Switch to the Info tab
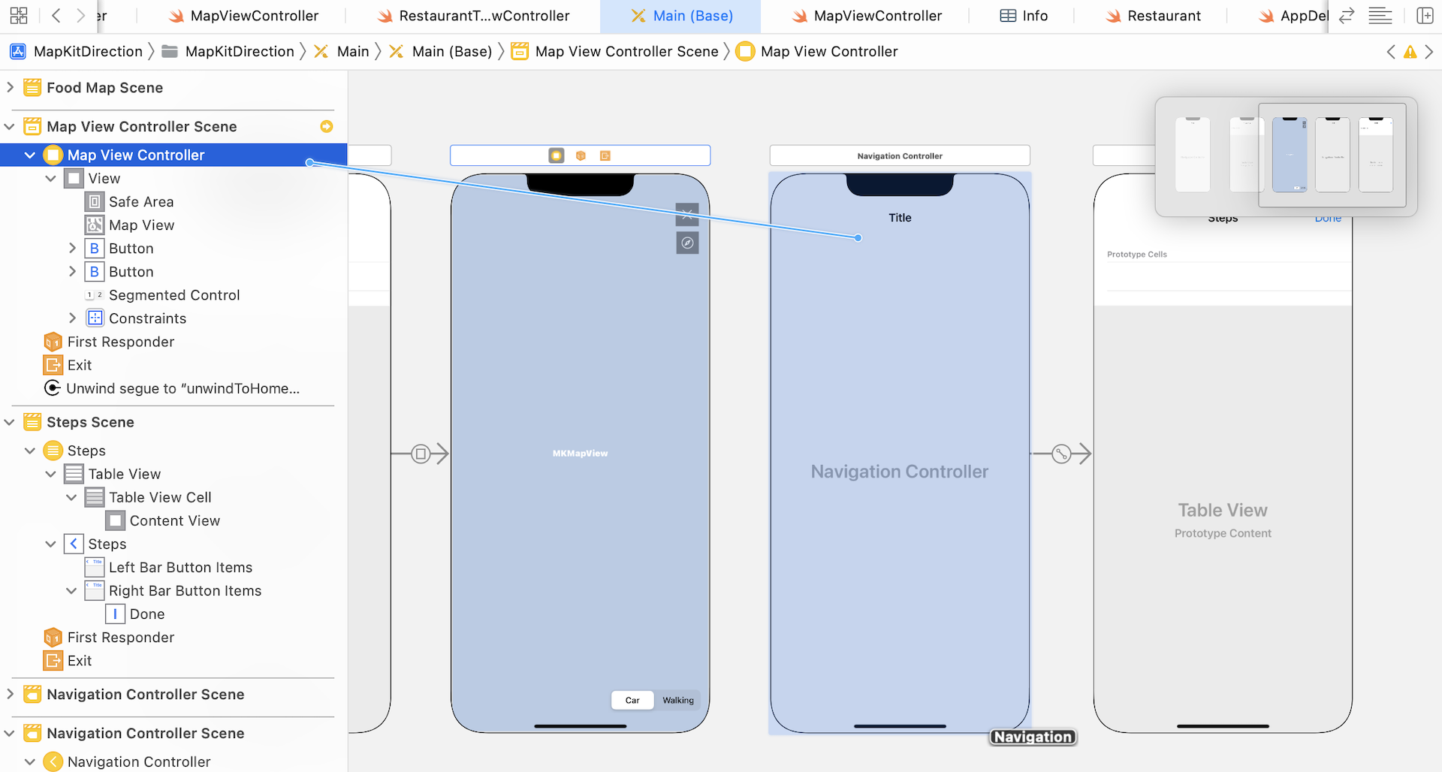Image resolution: width=1442 pixels, height=772 pixels. 1024,16
